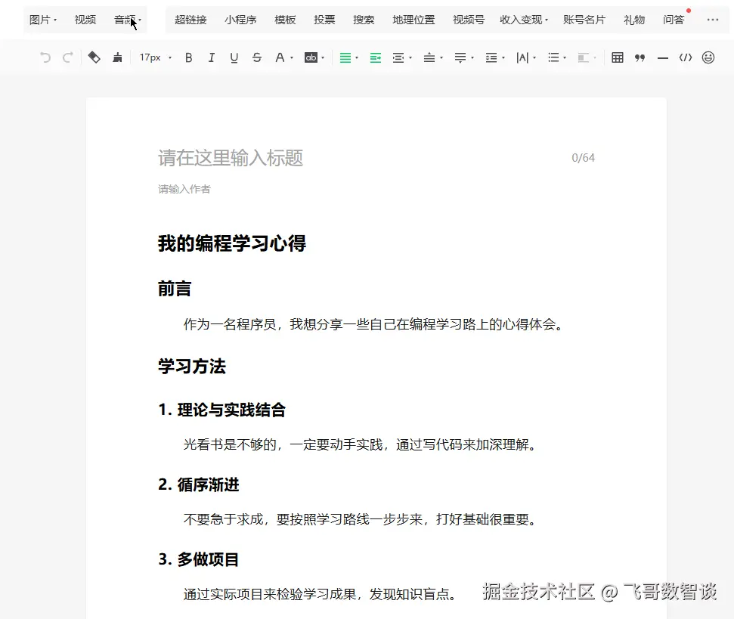Click the 请输入作者 author input field
The image size is (734, 619).
click(184, 189)
